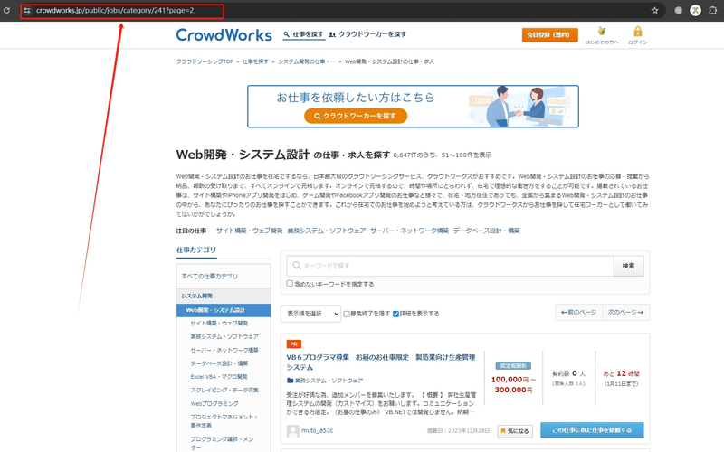Click the 会員登録 (無料) orange button
This screenshot has width=724, height=452.
coord(549,34)
